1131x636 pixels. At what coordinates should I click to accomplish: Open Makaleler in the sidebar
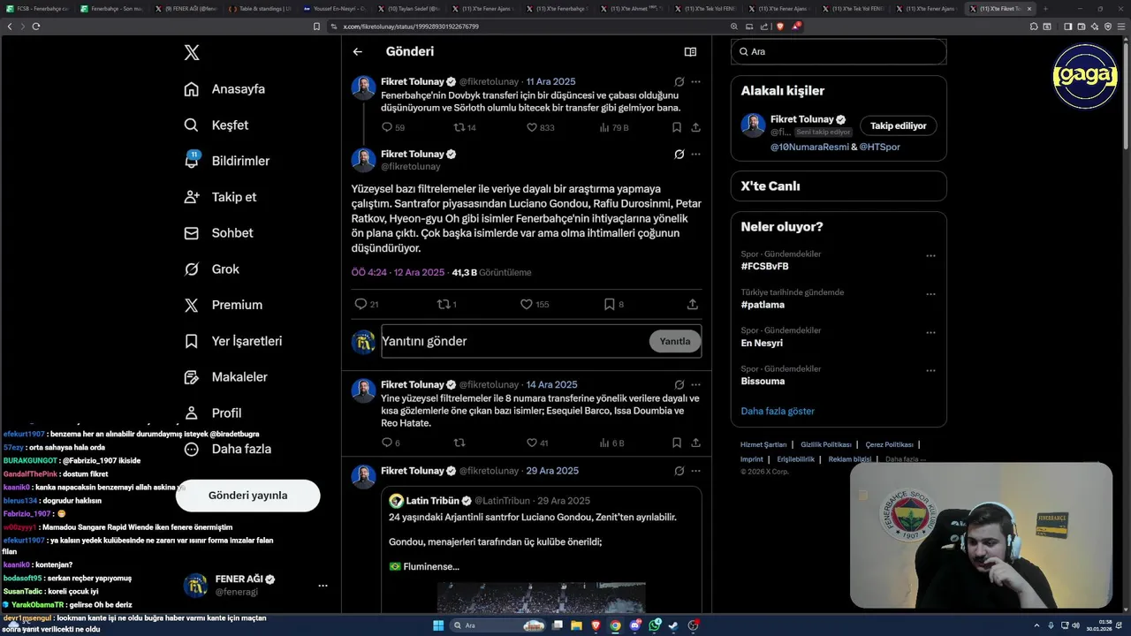(225, 377)
